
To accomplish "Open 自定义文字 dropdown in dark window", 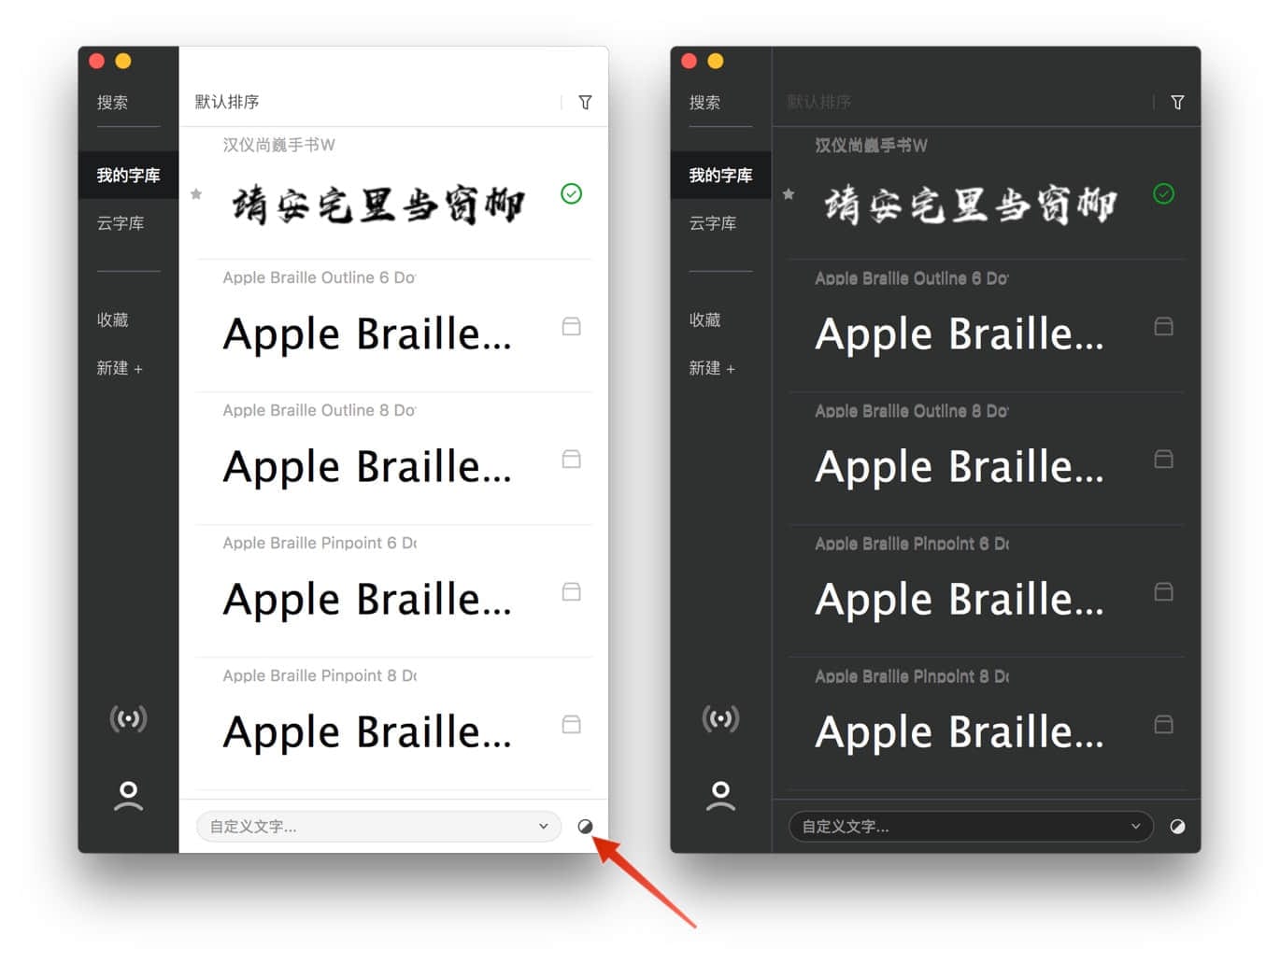I will click(x=971, y=827).
